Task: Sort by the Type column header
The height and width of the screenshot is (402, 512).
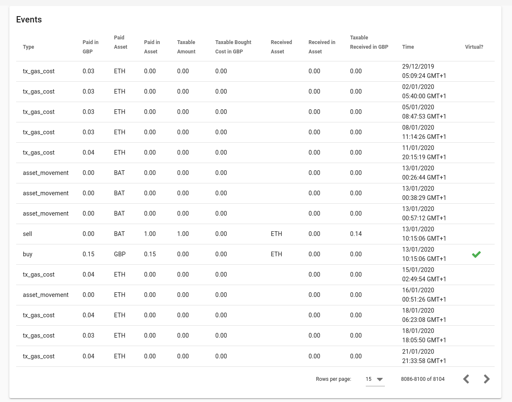Action: point(28,47)
